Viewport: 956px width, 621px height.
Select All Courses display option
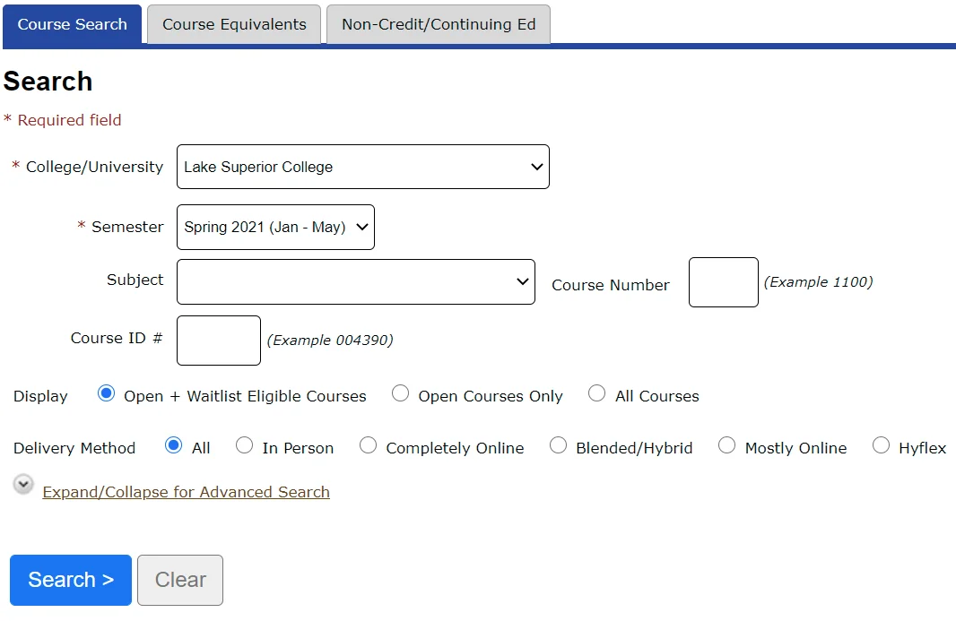click(x=597, y=393)
